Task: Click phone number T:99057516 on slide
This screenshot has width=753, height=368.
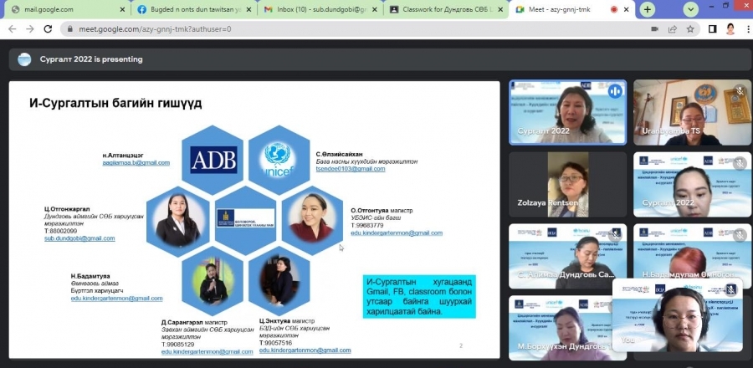Action: tap(275, 343)
